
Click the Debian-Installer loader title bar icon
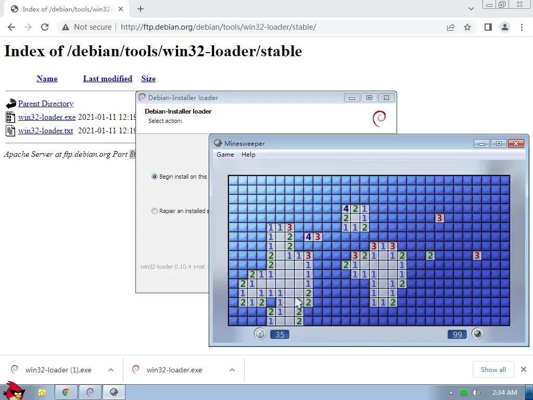coord(142,97)
